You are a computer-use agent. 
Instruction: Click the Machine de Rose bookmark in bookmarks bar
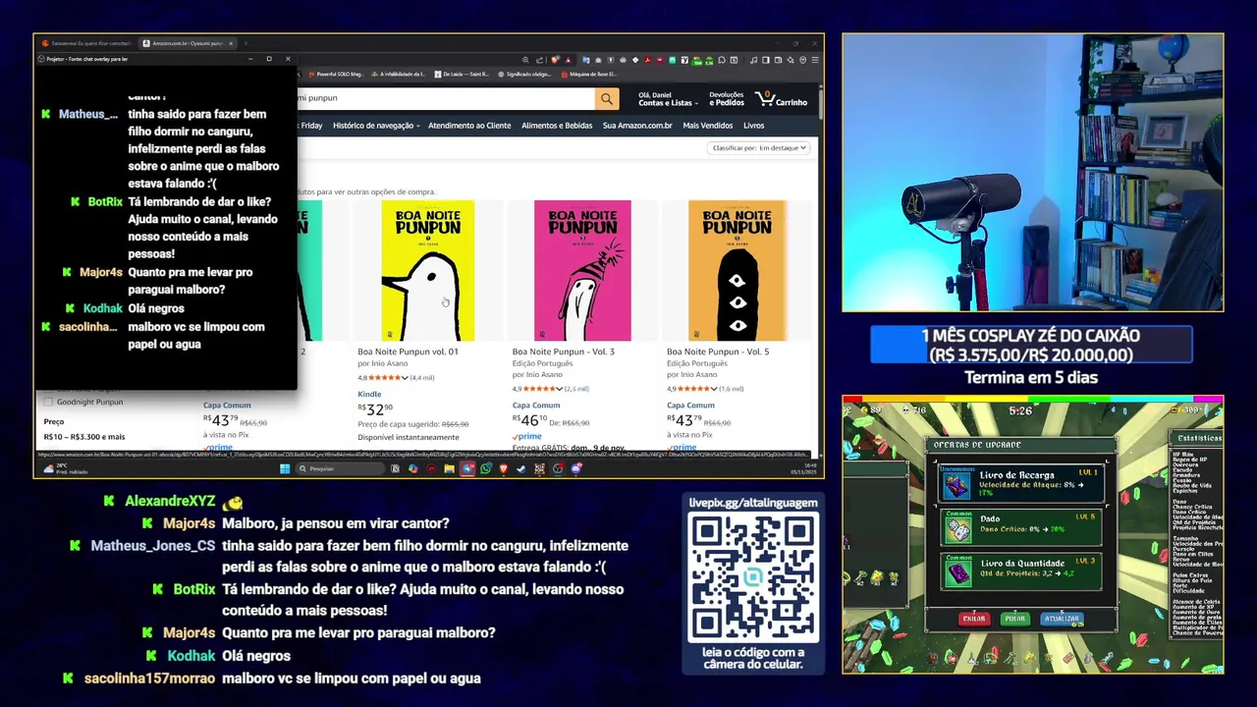[591, 74]
